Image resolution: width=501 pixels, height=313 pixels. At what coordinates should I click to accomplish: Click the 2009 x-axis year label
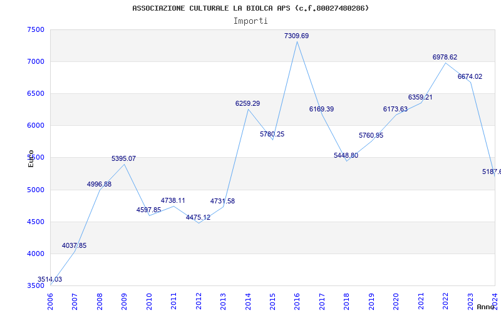point(124,302)
